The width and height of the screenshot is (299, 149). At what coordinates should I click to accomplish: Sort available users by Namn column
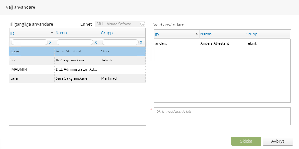61,33
